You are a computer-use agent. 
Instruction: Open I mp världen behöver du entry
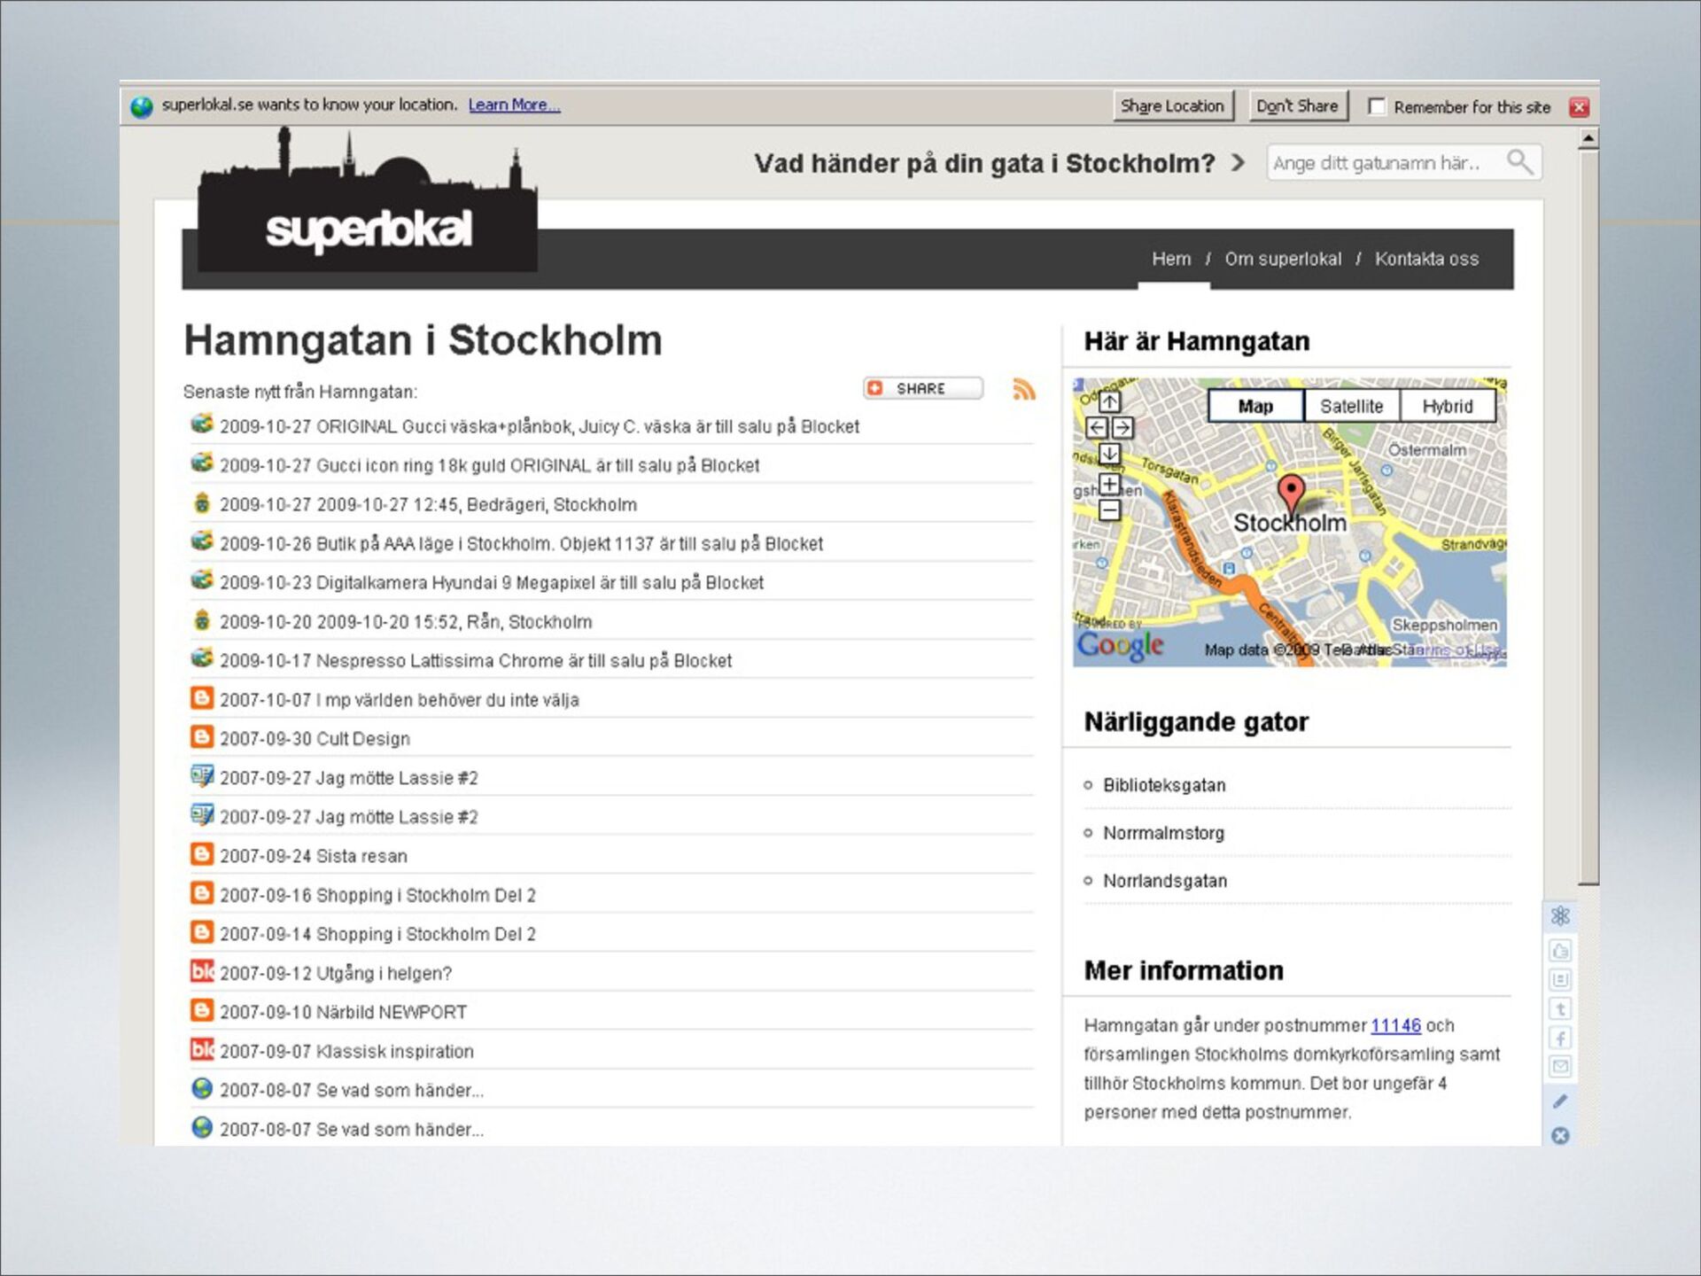click(400, 700)
